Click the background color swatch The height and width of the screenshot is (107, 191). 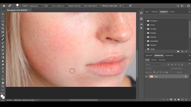click(x=4, y=97)
